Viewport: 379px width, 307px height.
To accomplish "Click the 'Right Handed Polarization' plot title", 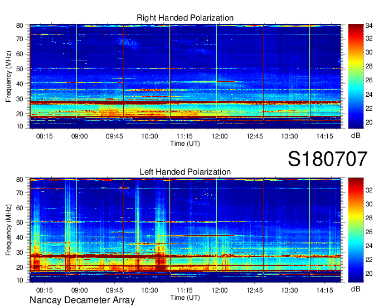I will pyautogui.click(x=185, y=18).
